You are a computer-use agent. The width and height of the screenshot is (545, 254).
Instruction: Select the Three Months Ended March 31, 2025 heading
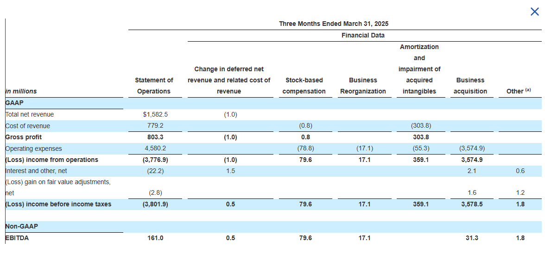click(x=334, y=24)
